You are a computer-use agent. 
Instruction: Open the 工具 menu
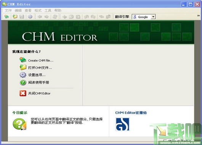(x=48, y=10)
